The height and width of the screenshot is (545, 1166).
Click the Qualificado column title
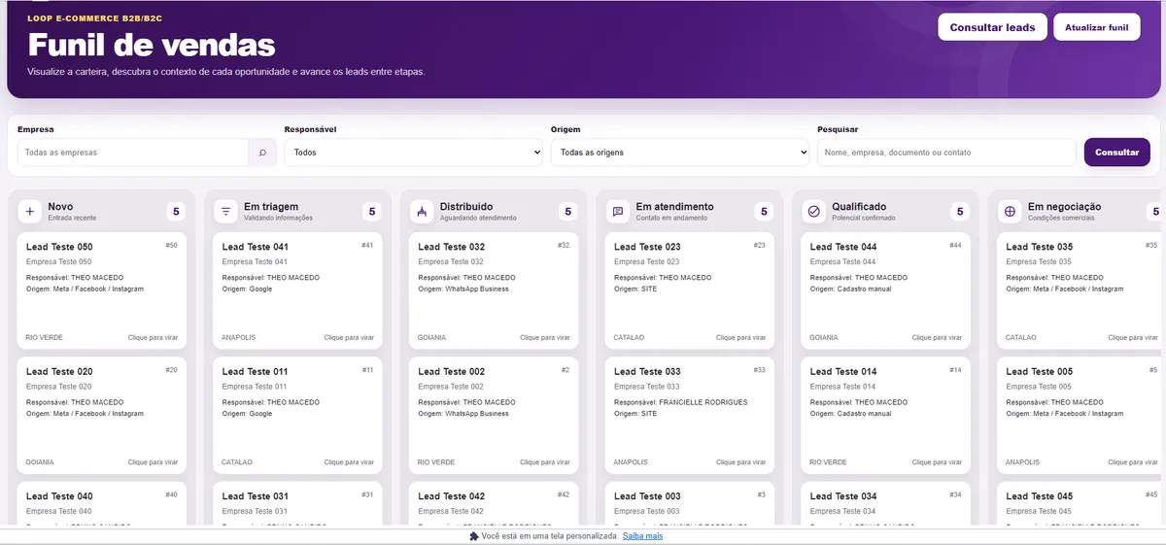[859, 206]
